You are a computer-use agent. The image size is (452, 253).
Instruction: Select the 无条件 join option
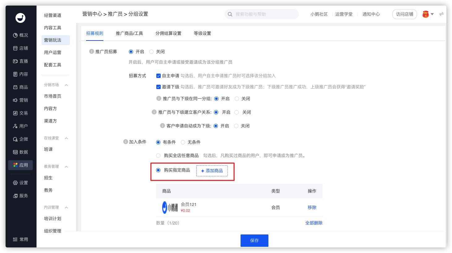tap(183, 142)
